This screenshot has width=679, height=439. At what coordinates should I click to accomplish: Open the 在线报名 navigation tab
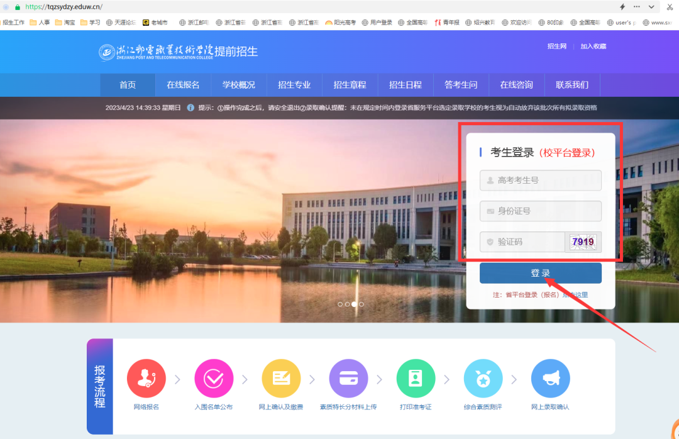(183, 85)
